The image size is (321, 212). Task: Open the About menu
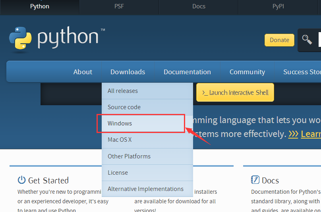(x=83, y=72)
